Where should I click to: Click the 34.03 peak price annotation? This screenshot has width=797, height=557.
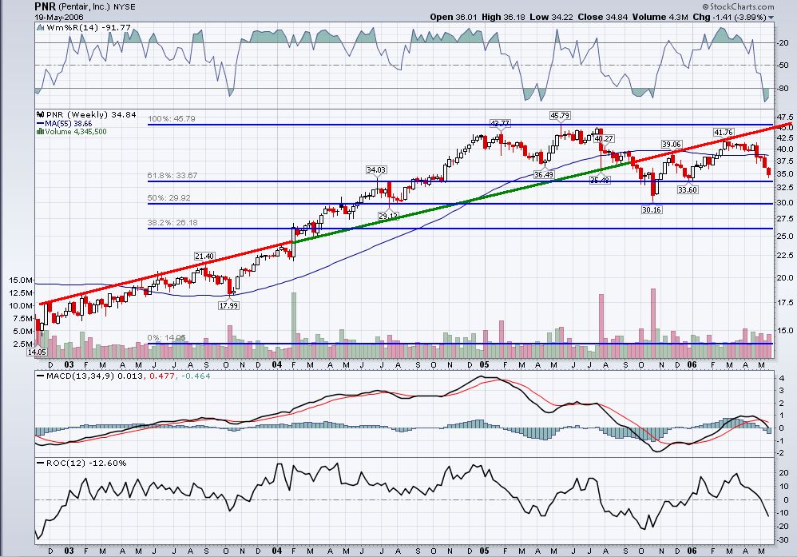pyautogui.click(x=376, y=170)
